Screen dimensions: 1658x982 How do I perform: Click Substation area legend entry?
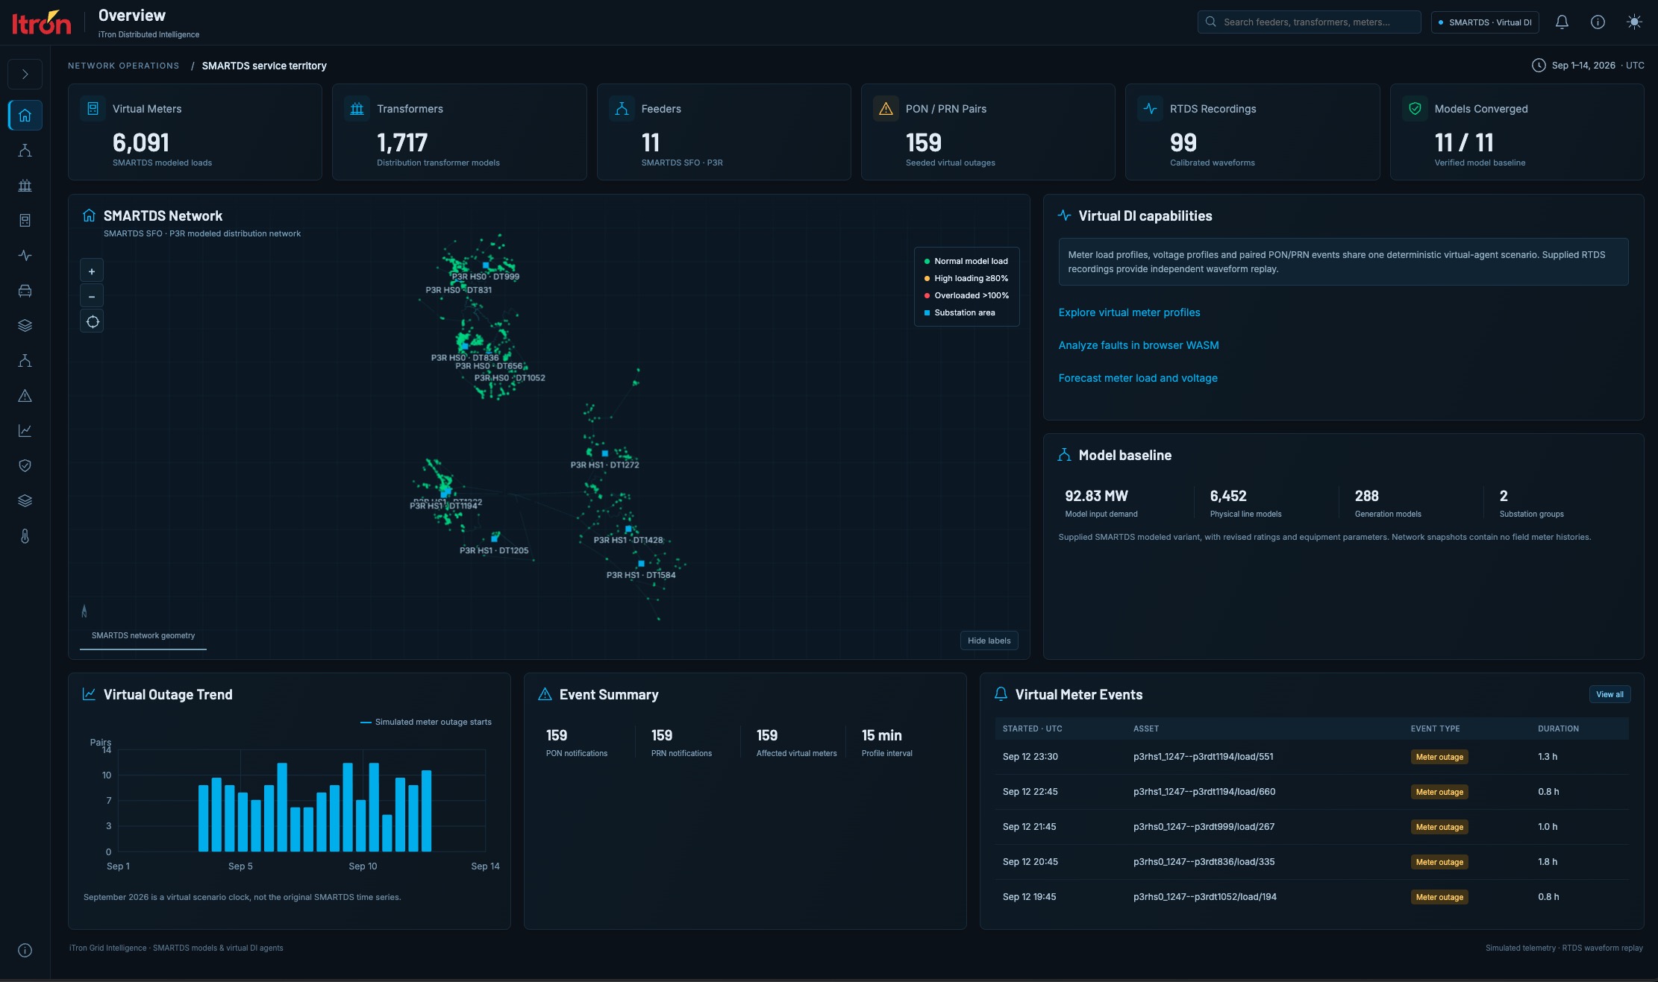pos(960,312)
